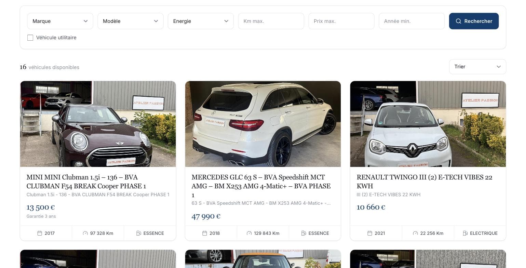
Task: Click the chevron in the Trier dropdown
Action: [x=499, y=67]
